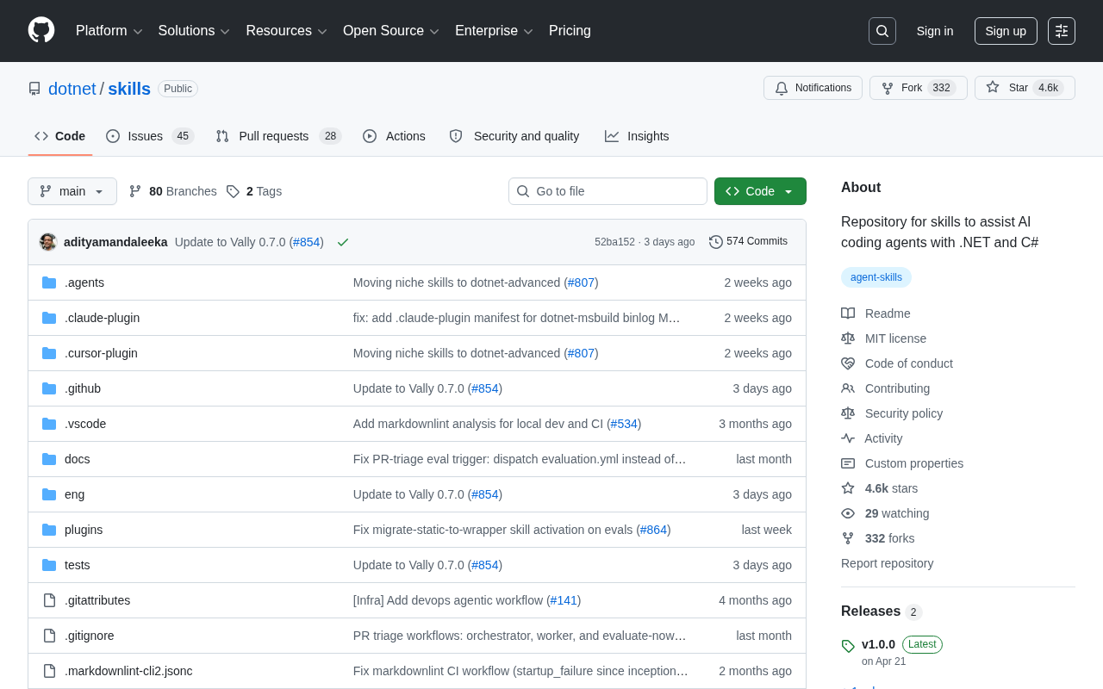Open appearance settings icon in header
Screen dimensions: 1103x689
coord(1062,31)
